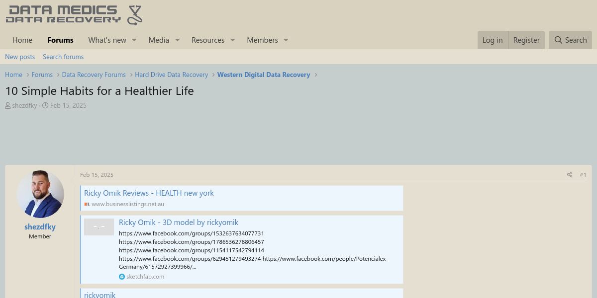The image size is (597, 298).
Task: Click sketchfab.com source text
Action: (x=145, y=277)
